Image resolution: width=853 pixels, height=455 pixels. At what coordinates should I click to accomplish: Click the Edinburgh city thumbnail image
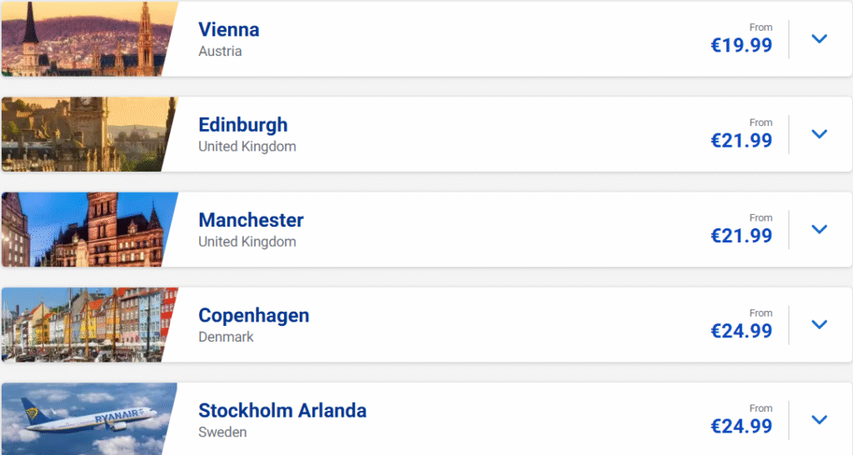coord(83,133)
